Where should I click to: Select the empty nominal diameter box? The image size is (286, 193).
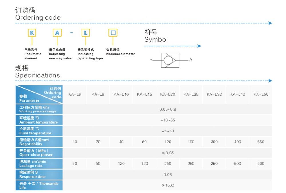click(113, 33)
